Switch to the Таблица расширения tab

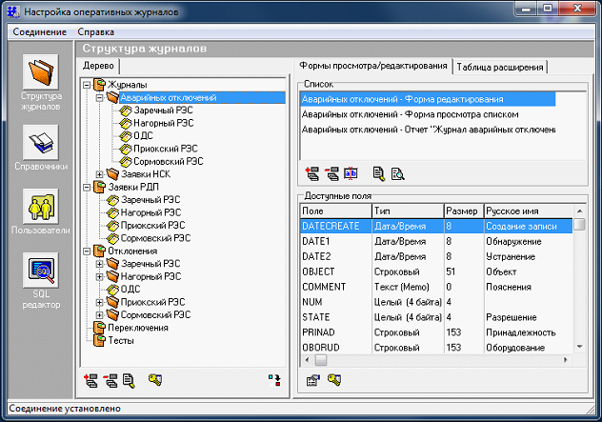(500, 67)
